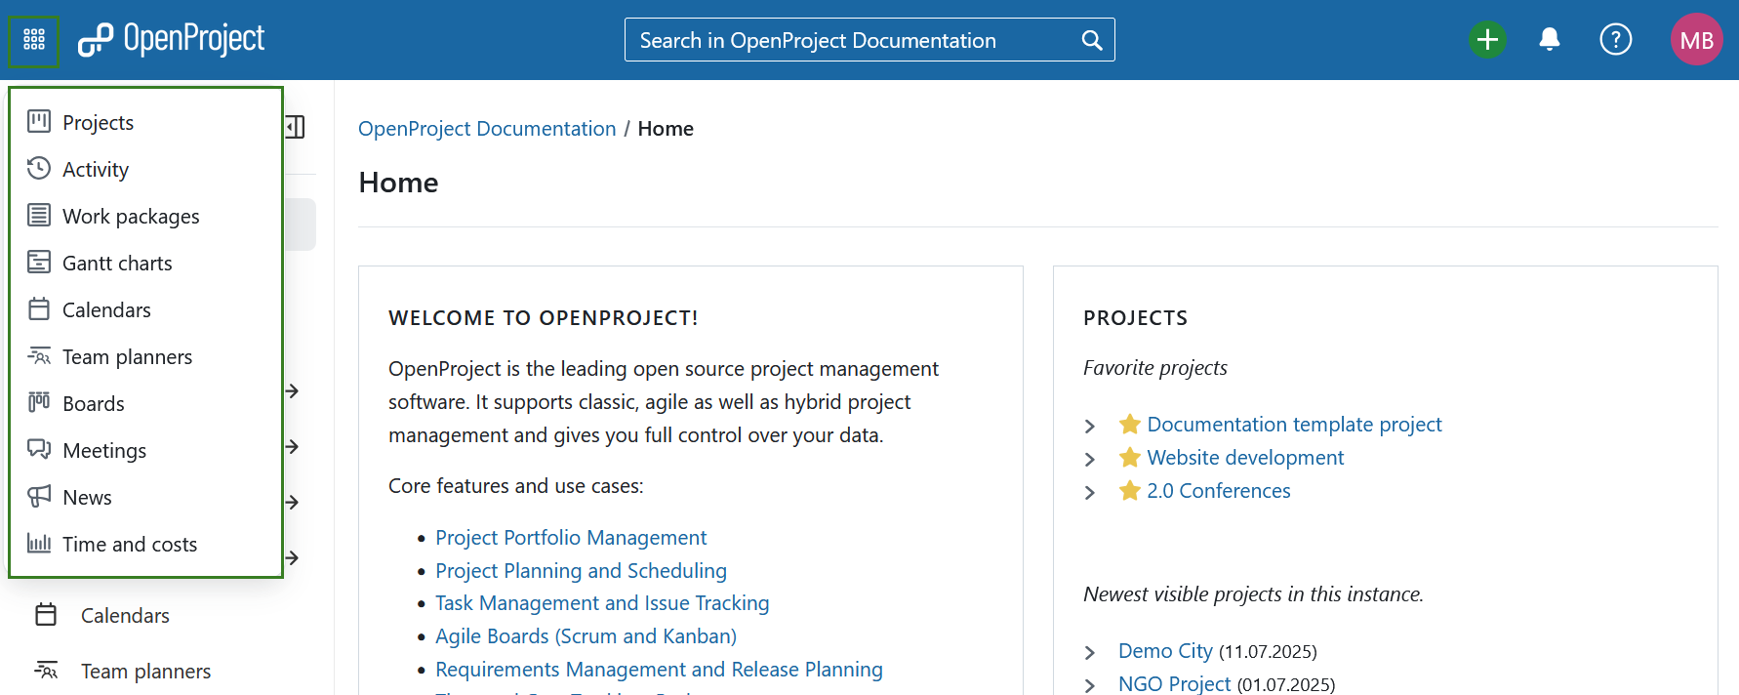Image resolution: width=1739 pixels, height=695 pixels.
Task: Click the search magnifier icon
Action: pyautogui.click(x=1092, y=40)
